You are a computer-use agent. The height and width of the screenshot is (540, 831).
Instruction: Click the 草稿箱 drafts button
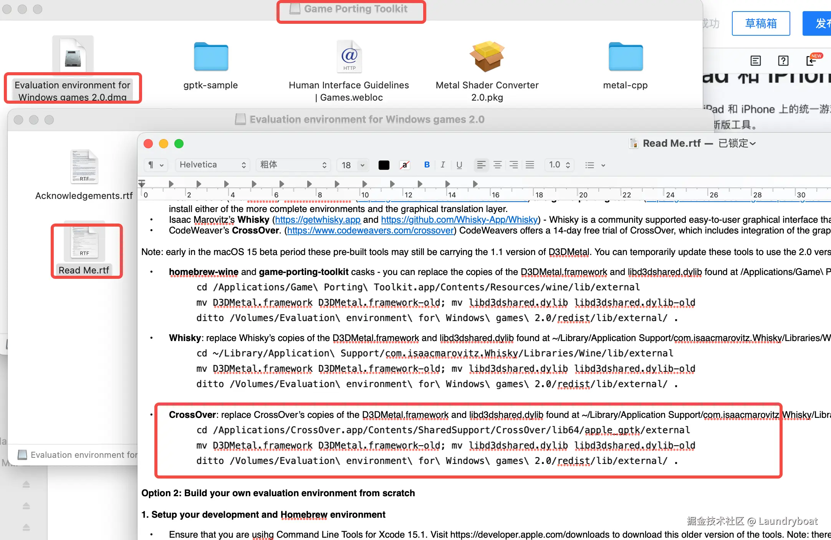coord(761,23)
